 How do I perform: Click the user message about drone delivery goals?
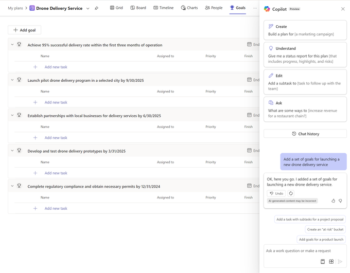pos(313,162)
